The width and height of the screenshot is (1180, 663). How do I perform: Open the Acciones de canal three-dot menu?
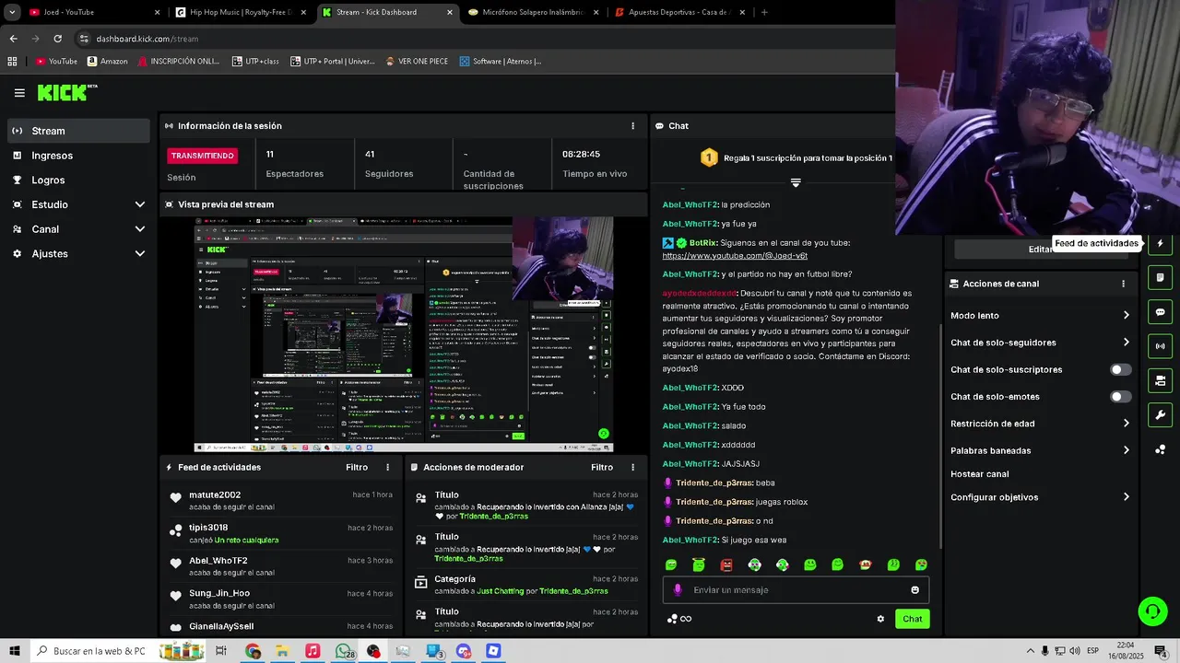[1123, 284]
